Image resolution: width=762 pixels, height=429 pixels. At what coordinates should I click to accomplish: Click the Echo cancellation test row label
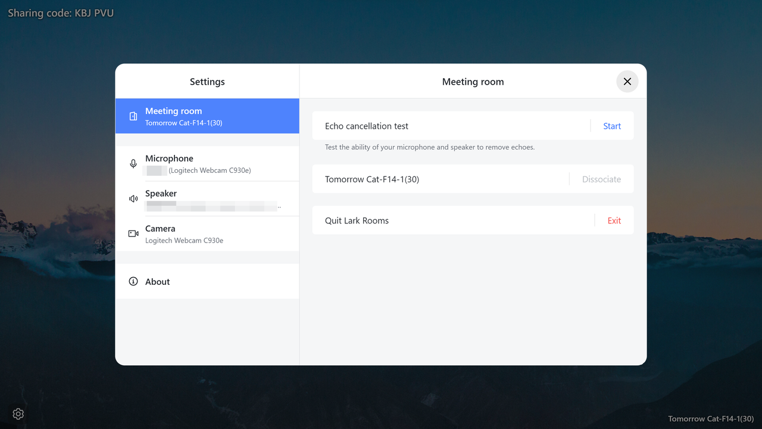tap(367, 126)
